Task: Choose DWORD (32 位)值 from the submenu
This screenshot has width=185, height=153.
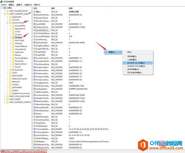Action: click(136, 63)
